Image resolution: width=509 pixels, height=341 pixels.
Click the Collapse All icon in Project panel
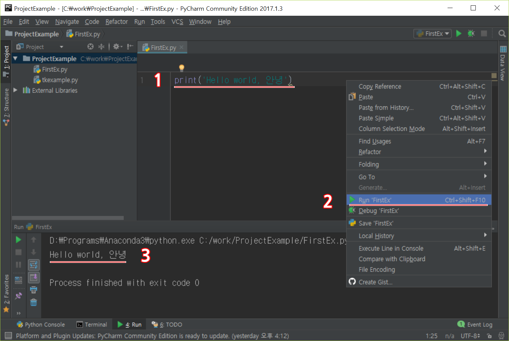click(101, 47)
